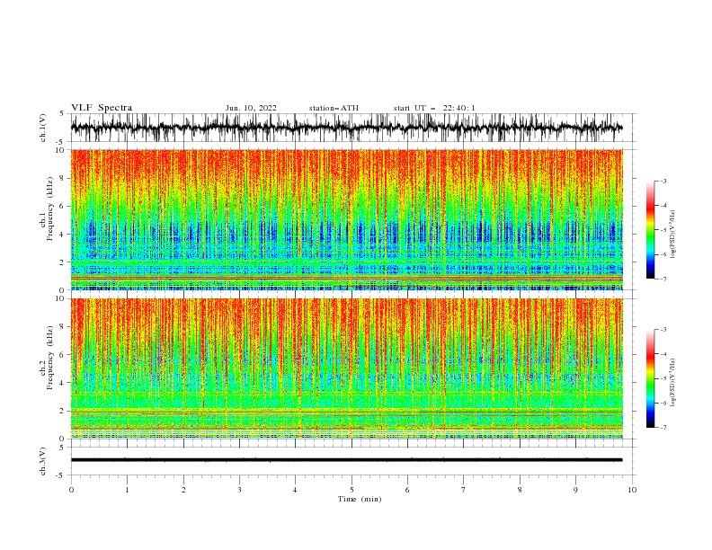Click the ch.3(V) axis label
Screen dimensions: 712x550
(43, 461)
